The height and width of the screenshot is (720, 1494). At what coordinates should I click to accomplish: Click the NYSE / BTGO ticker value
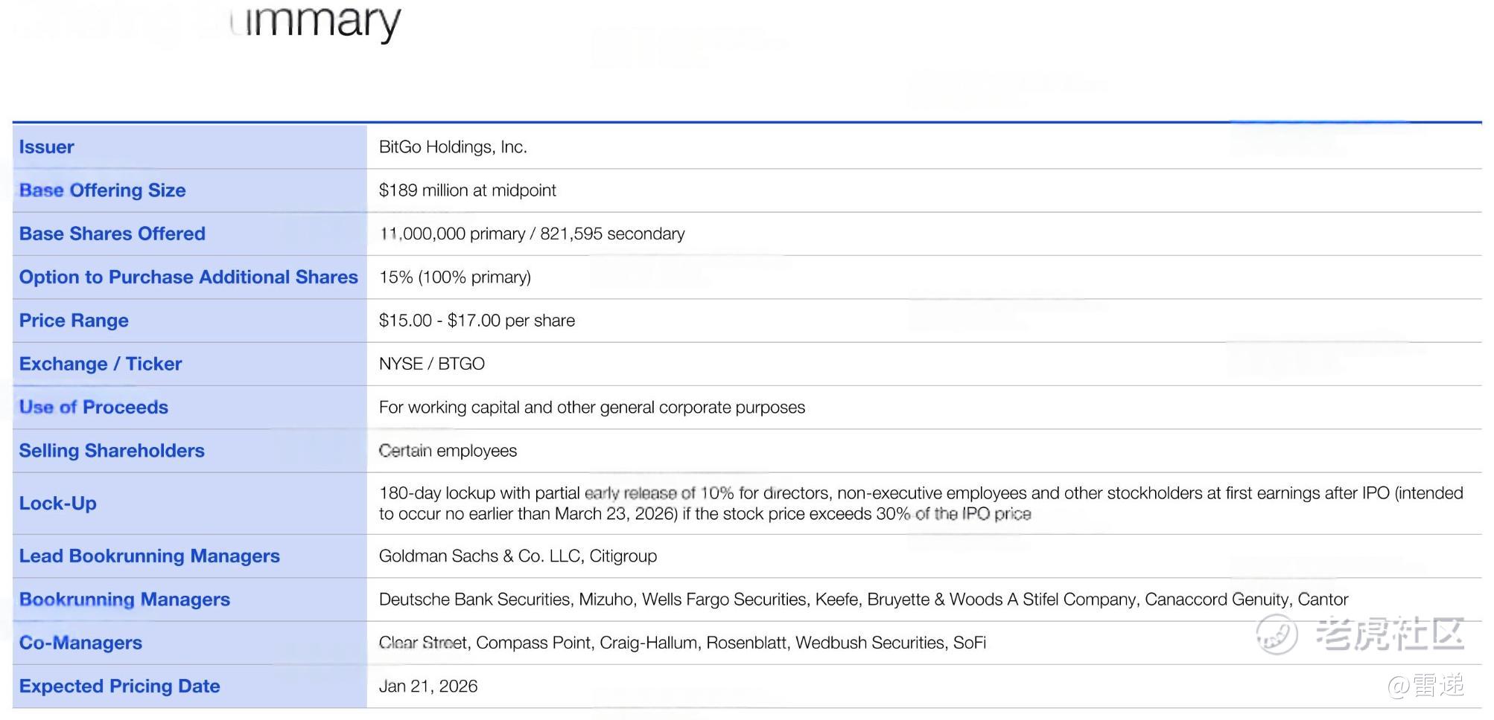pyautogui.click(x=431, y=364)
